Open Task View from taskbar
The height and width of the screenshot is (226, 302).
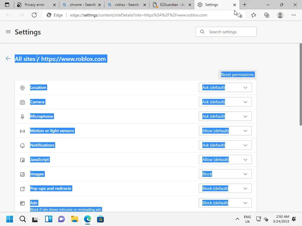[x=35, y=219]
